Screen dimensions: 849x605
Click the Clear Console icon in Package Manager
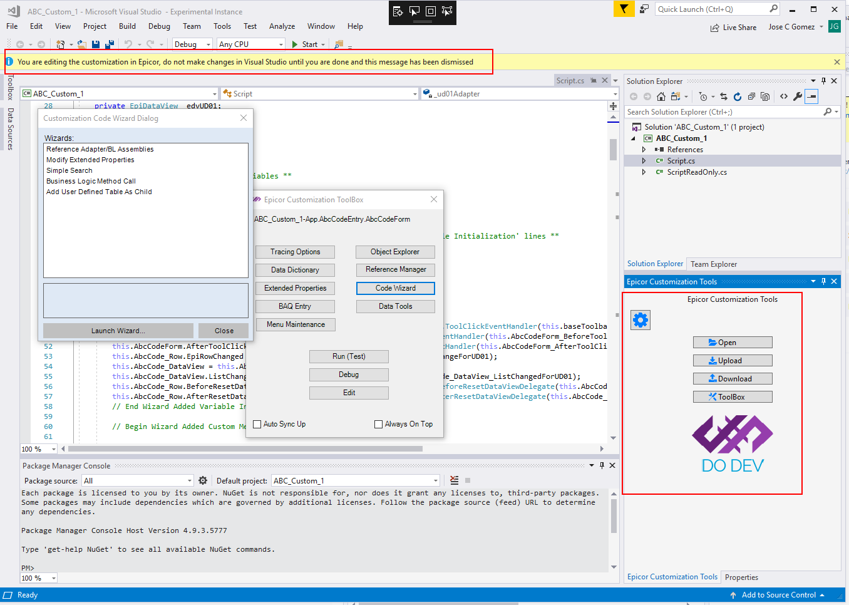(x=455, y=480)
